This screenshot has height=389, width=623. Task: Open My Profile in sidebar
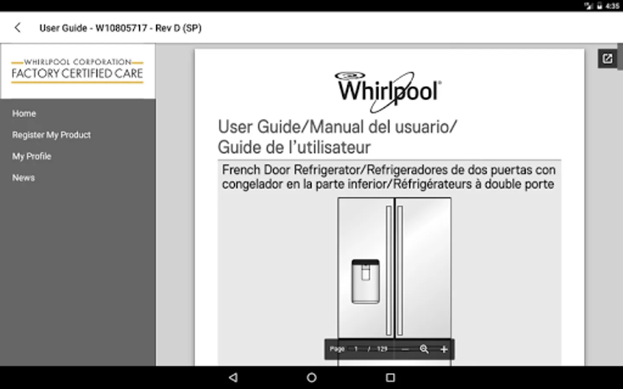click(32, 156)
